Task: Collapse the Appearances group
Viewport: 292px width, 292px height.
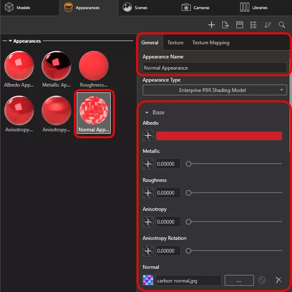Action: click(10, 41)
